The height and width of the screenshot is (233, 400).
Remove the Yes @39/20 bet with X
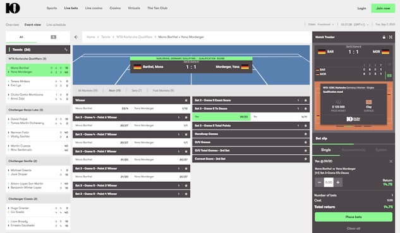click(391, 161)
